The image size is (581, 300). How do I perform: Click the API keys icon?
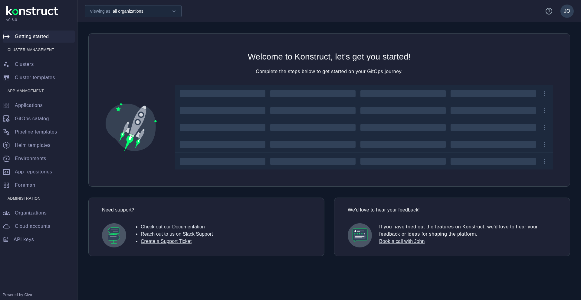(x=6, y=240)
